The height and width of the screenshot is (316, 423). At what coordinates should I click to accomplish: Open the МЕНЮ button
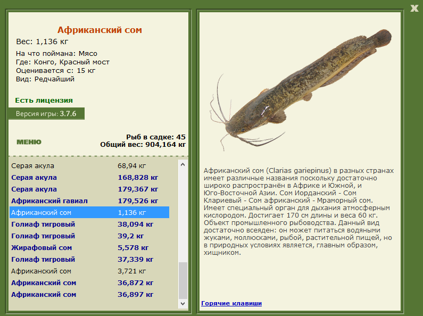(x=29, y=142)
